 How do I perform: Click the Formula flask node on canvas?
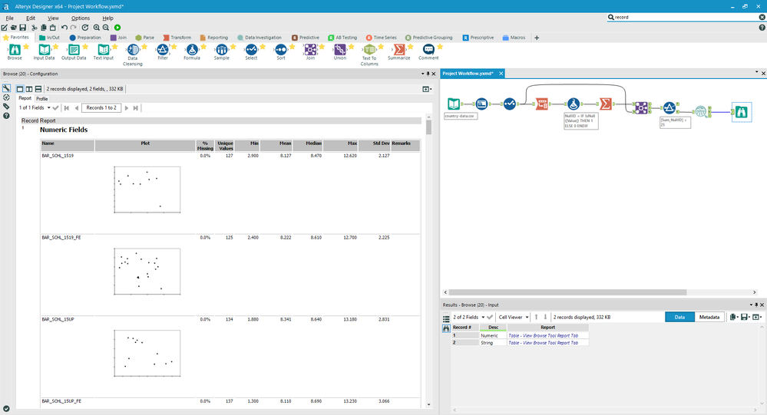(x=574, y=104)
